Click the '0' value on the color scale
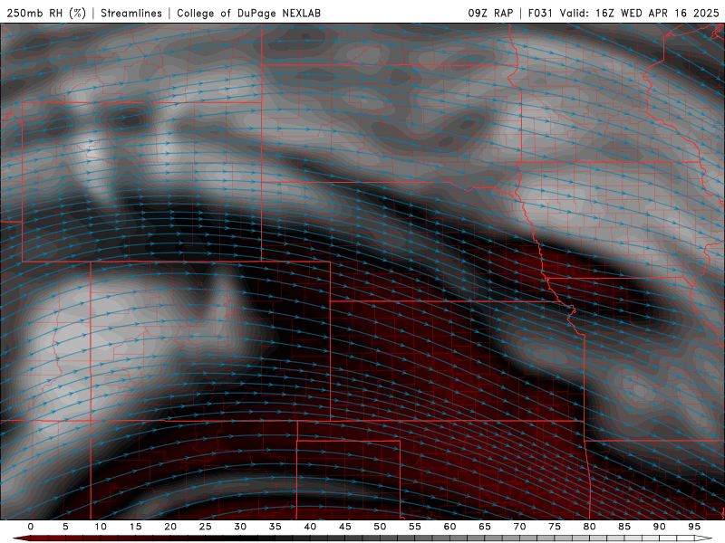Screen dimensions: 725x543 tap(31, 527)
